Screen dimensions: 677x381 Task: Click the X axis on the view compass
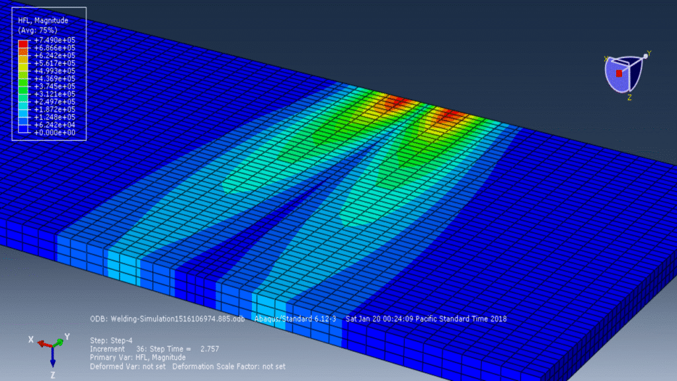tap(606, 58)
